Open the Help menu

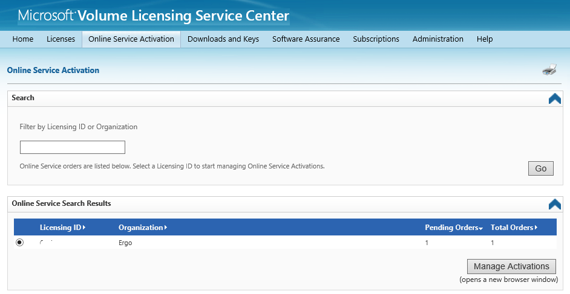point(485,39)
